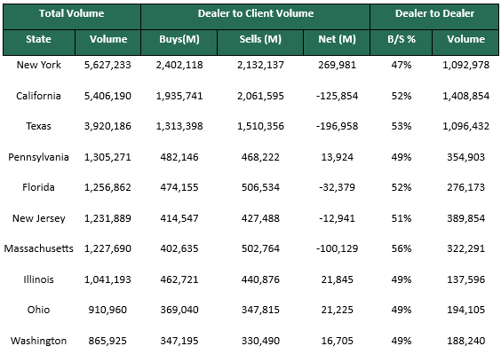Click Massachusetts net value -100,129
This screenshot has width=501, height=354.
pyautogui.click(x=337, y=248)
